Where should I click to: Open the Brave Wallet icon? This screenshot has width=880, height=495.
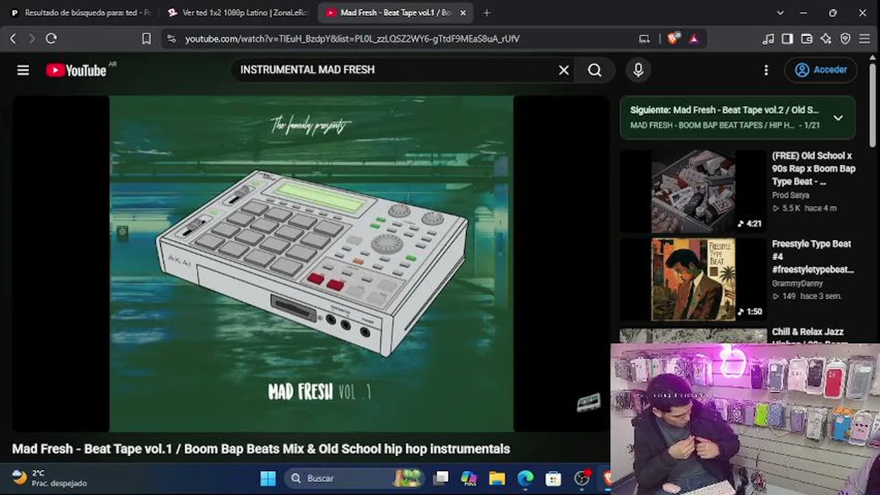pos(807,38)
